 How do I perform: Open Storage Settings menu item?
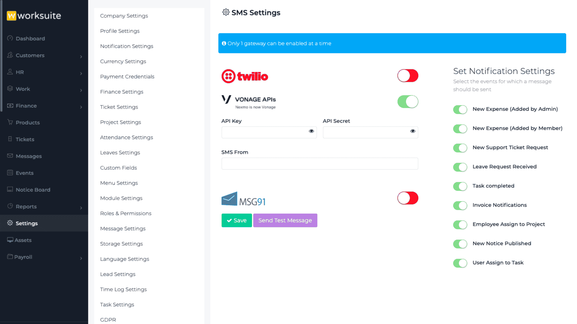(x=121, y=244)
